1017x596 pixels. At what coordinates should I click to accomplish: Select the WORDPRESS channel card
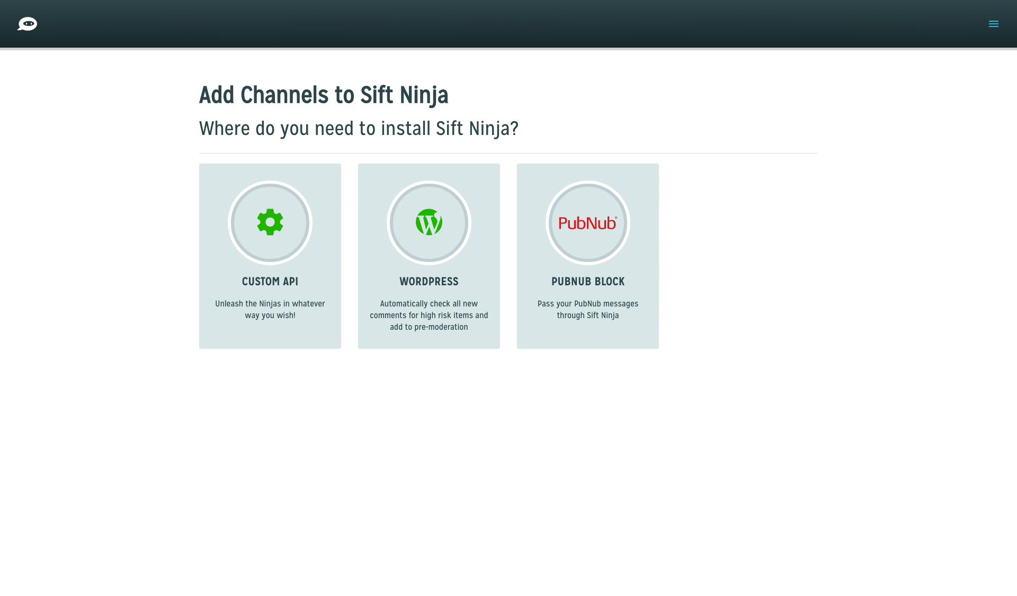pos(429,256)
